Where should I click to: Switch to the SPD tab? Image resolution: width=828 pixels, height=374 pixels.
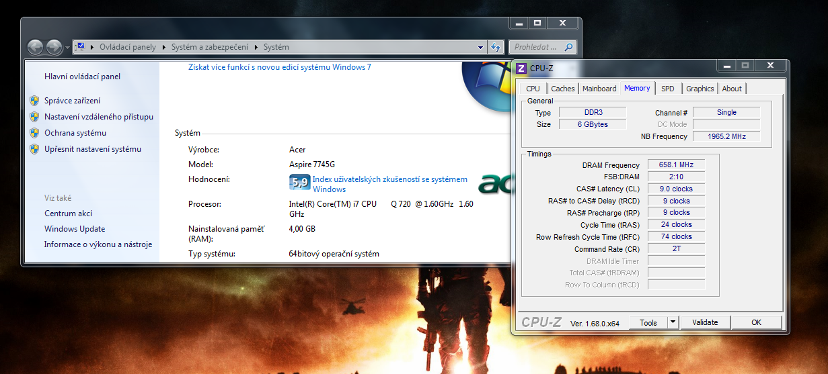(667, 89)
